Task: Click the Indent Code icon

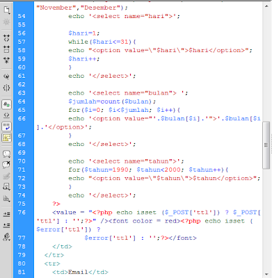Action: click(6, 214)
